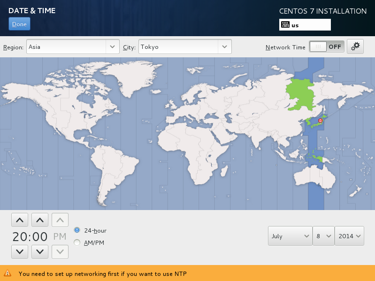Viewport: 375px width, 281px height.
Task: Click the PM indicator text
Action: tap(60, 236)
